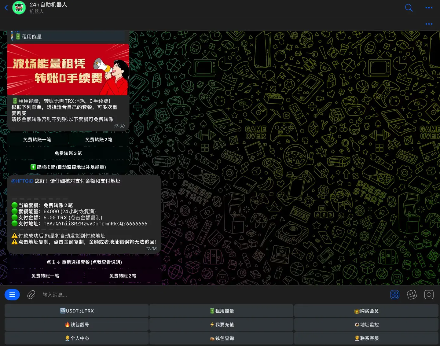Start a video message with the camera icon
The image size is (440, 346).
coord(429,294)
